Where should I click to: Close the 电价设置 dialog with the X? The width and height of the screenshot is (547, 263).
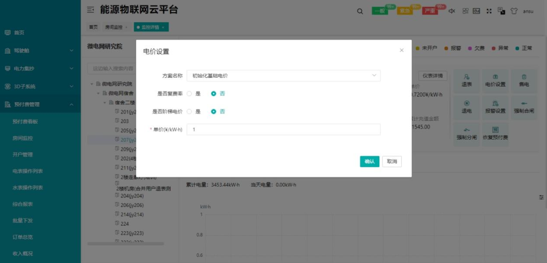[x=402, y=50]
